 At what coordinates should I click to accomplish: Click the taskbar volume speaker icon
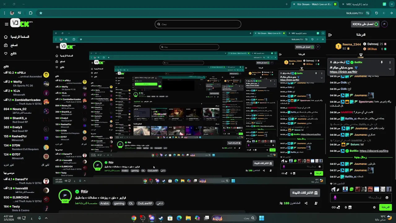(x=19, y=218)
